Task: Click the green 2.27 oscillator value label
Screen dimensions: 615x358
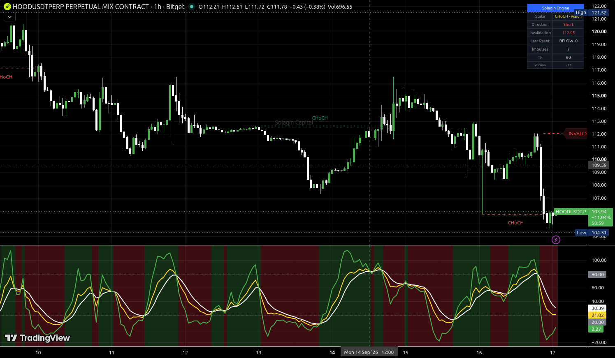Action: 596,329
